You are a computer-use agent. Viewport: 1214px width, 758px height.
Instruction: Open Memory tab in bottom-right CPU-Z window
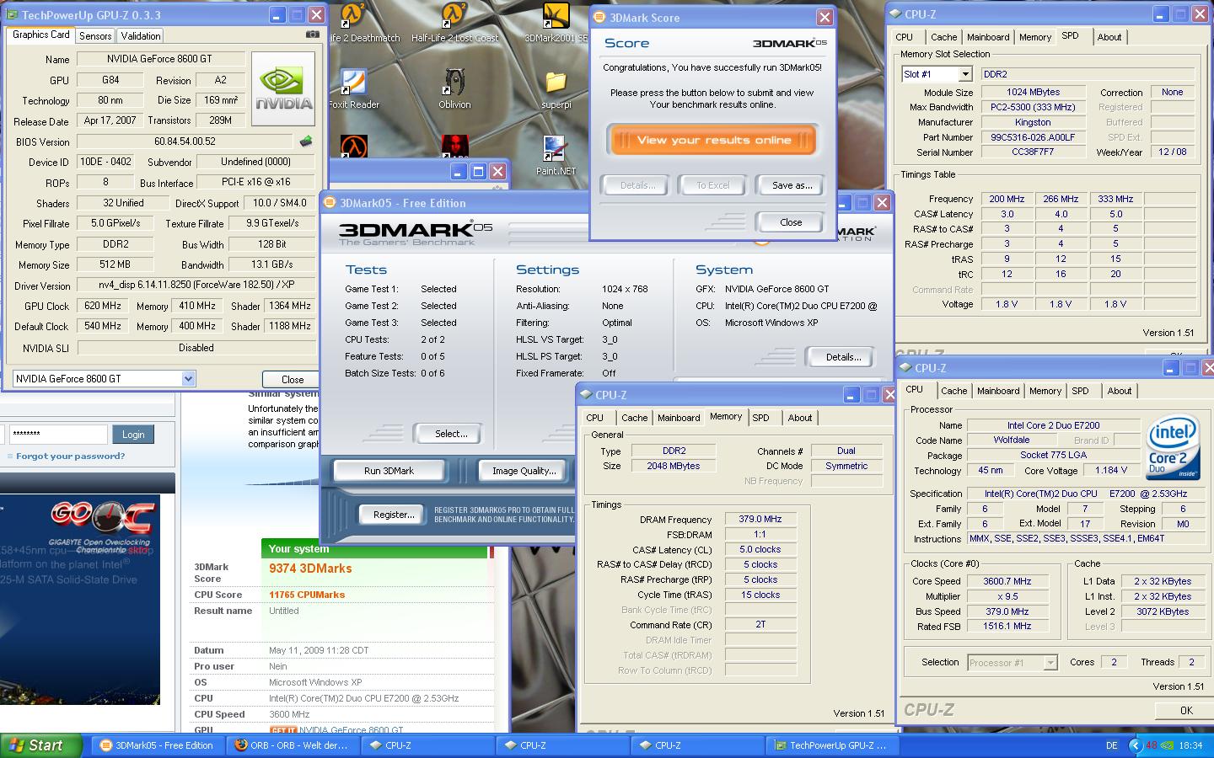(1045, 391)
